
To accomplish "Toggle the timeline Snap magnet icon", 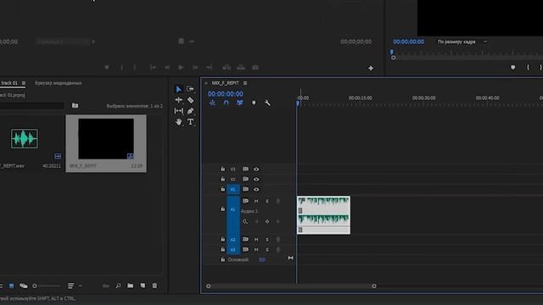I will tap(227, 103).
